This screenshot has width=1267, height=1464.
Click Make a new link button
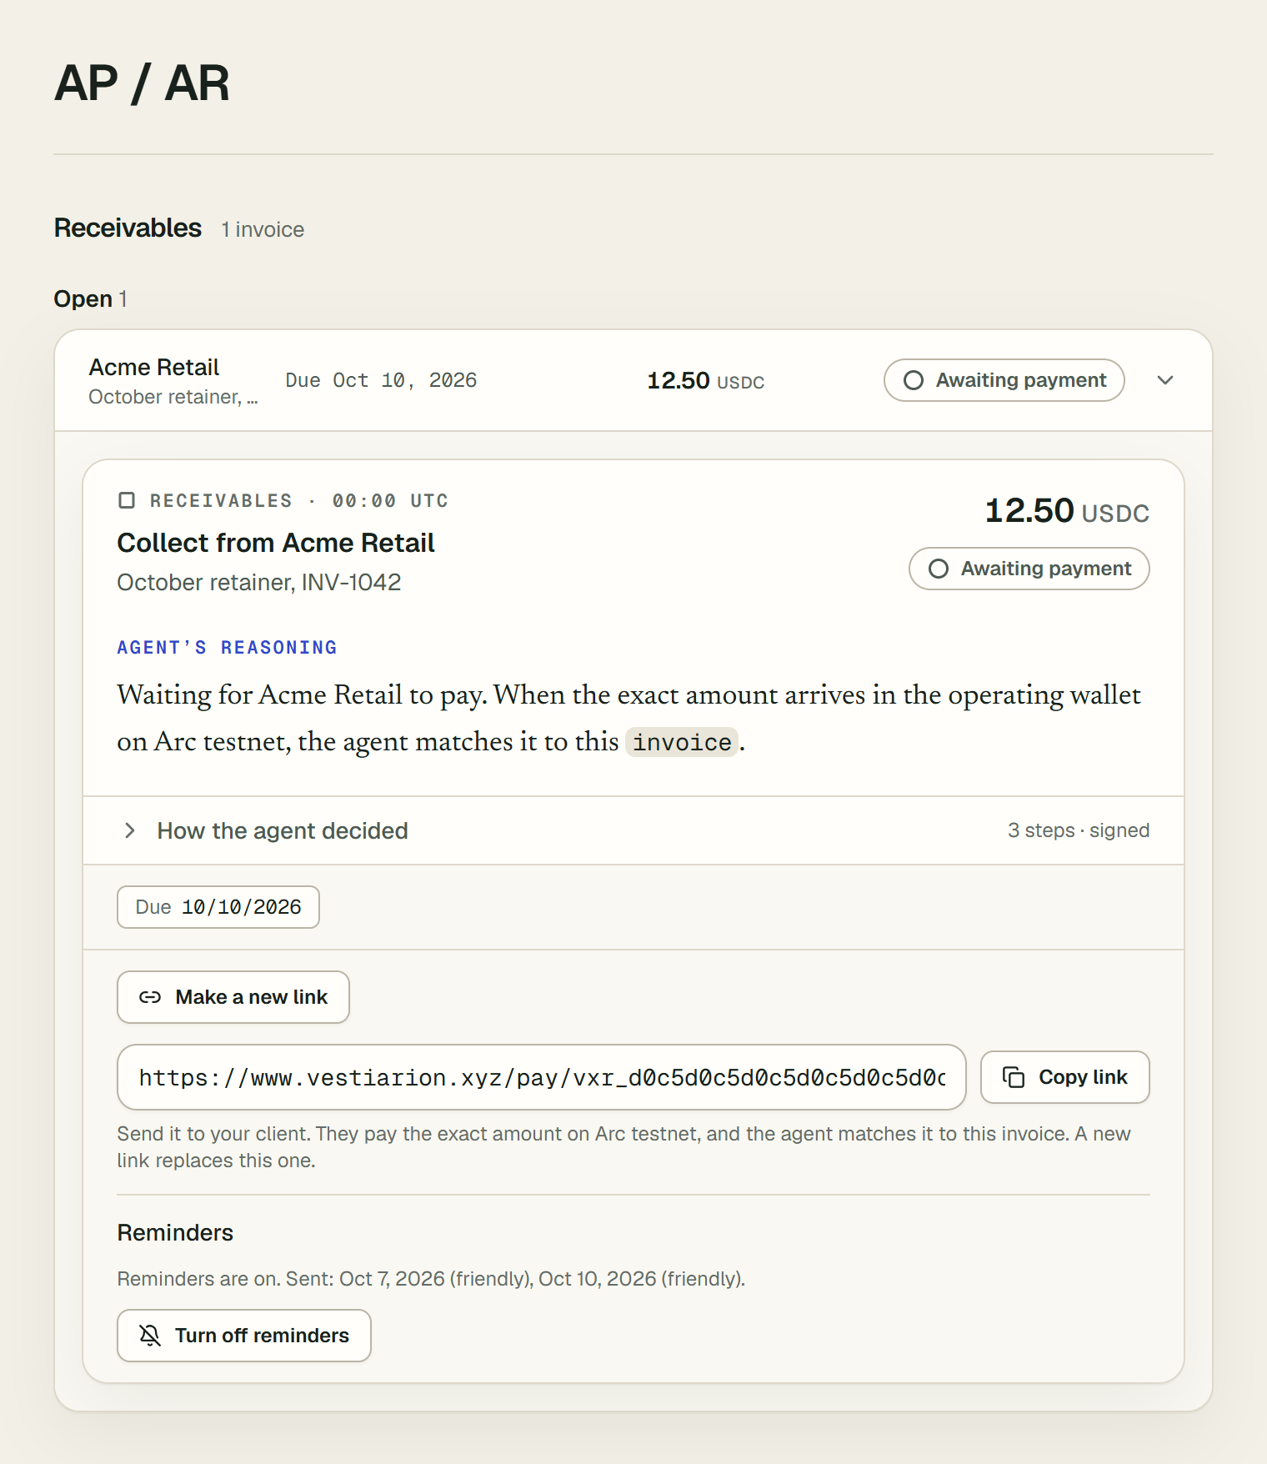pos(233,997)
